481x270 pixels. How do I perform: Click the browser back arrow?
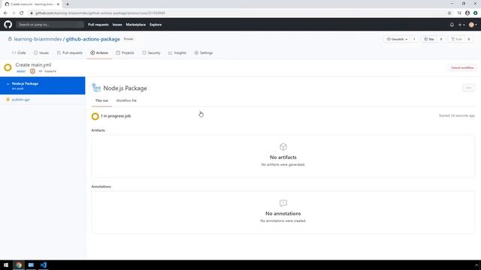(x=5, y=13)
